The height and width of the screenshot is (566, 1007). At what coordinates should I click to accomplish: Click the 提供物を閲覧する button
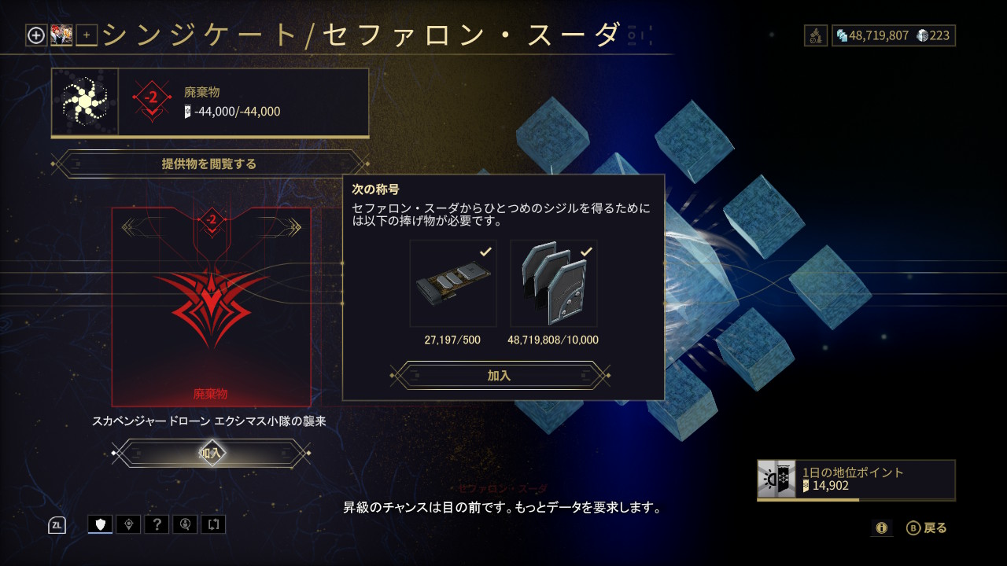coord(209,164)
